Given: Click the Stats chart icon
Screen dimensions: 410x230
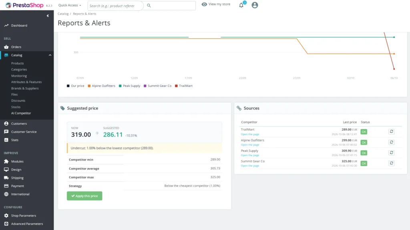Looking at the screenshot, I should (6, 140).
